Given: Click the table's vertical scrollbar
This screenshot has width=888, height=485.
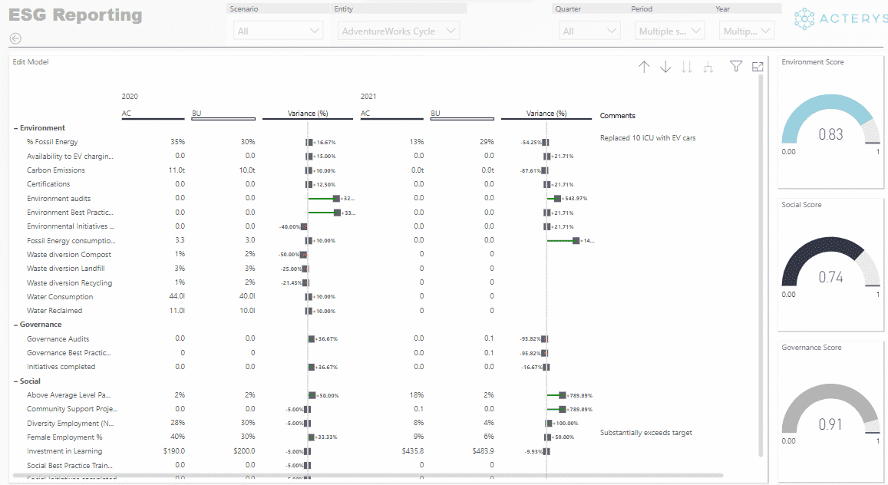Looking at the screenshot, I should (x=761, y=265).
